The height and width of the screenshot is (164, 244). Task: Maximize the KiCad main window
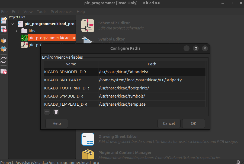tap(232, 3)
